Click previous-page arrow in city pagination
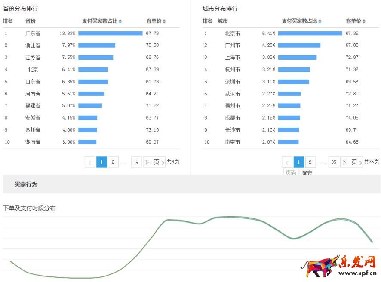 [287, 162]
